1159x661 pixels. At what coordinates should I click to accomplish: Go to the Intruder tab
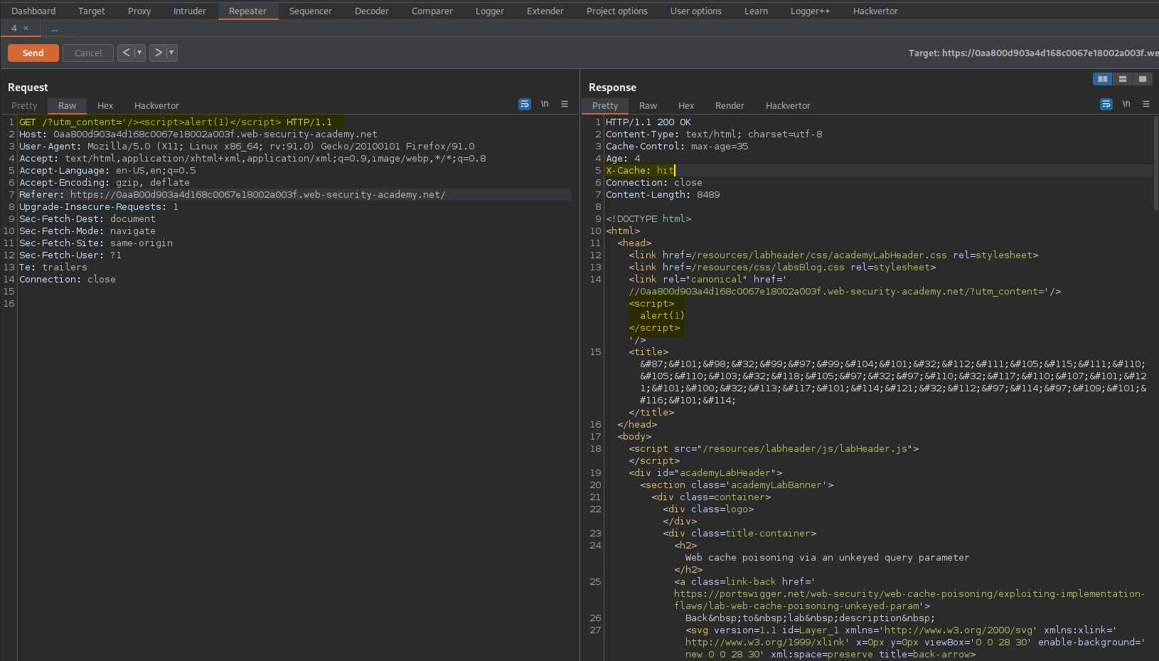point(190,11)
